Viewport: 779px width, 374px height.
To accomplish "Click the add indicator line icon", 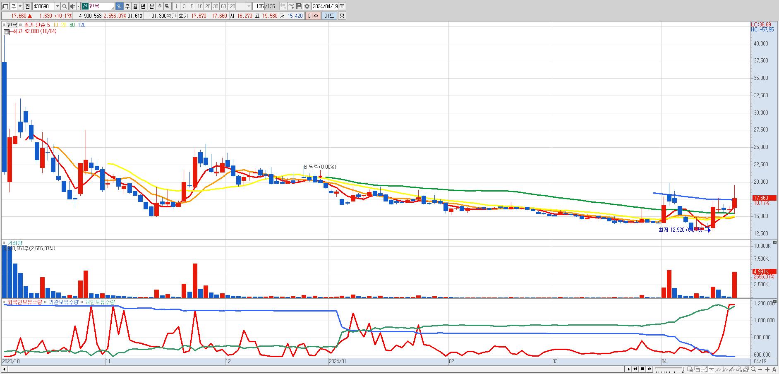I will point(291,6).
